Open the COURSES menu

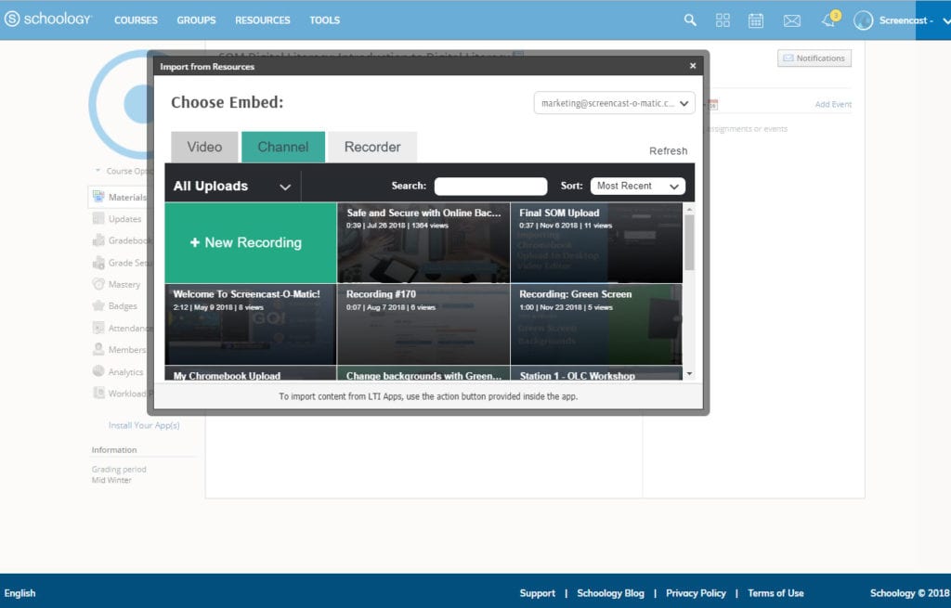point(136,20)
